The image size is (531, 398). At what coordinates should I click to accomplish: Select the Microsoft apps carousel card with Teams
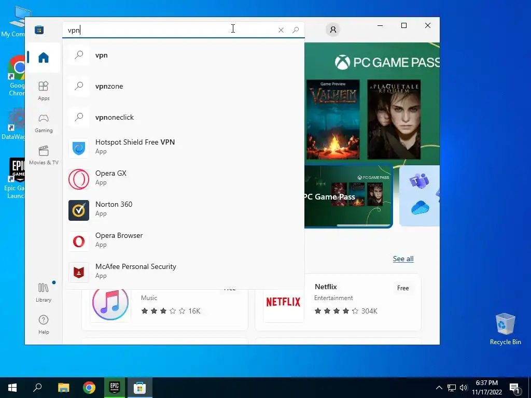coord(420,195)
